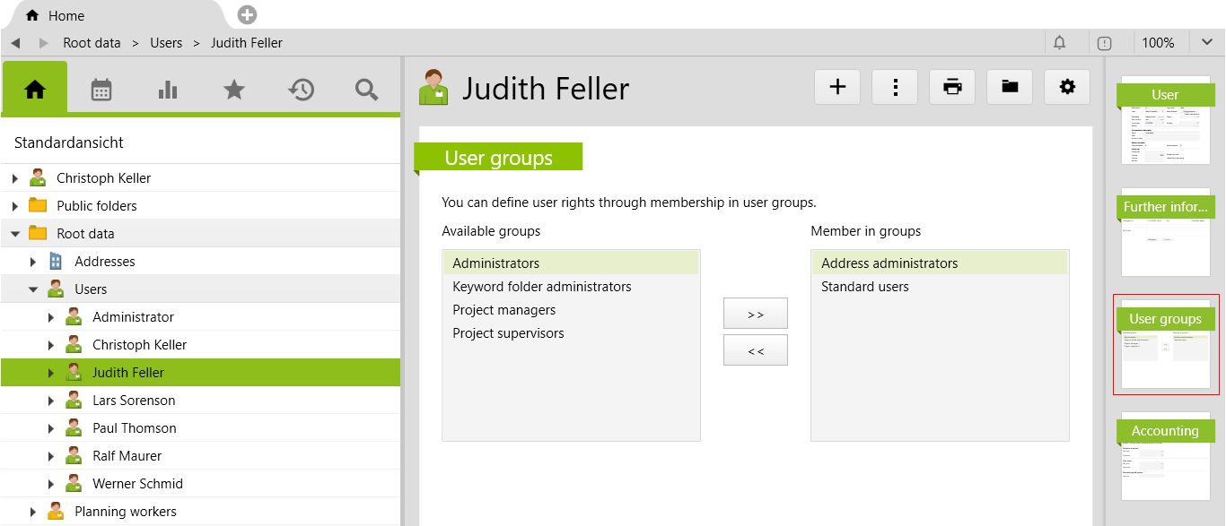Expand the Planning workers node
The height and width of the screenshot is (526, 1226).
coord(33,512)
